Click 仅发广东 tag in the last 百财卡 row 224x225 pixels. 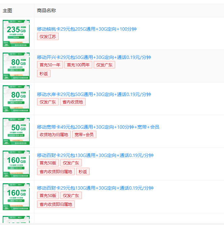click(71, 195)
